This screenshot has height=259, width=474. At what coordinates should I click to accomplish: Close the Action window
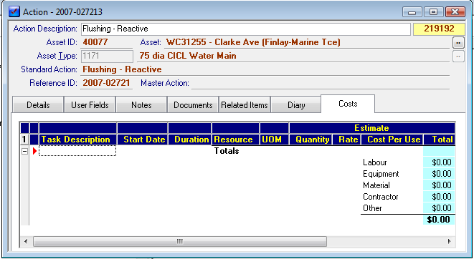tap(455, 12)
